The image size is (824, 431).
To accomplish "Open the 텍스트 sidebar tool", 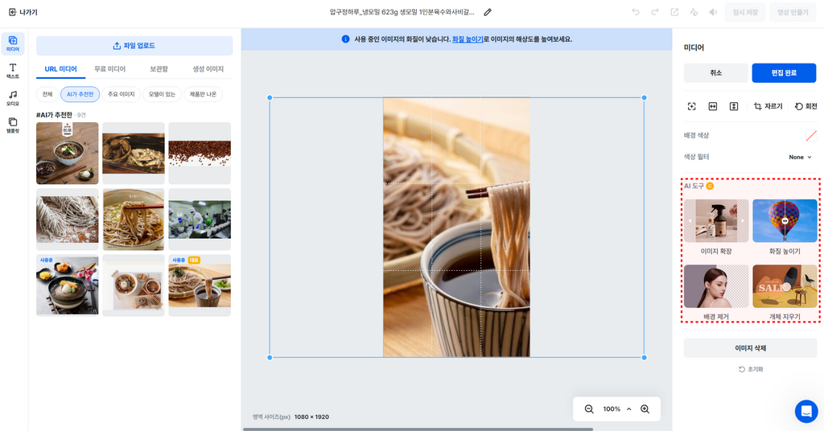I will 13,71.
